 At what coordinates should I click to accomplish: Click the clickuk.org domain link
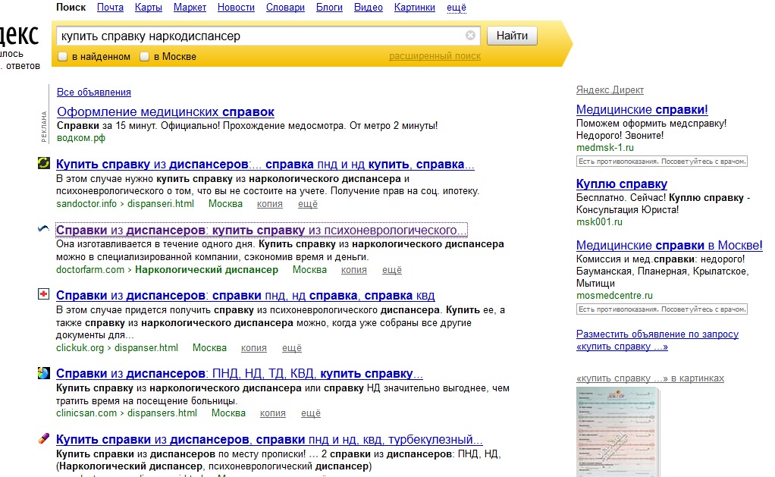pos(80,348)
